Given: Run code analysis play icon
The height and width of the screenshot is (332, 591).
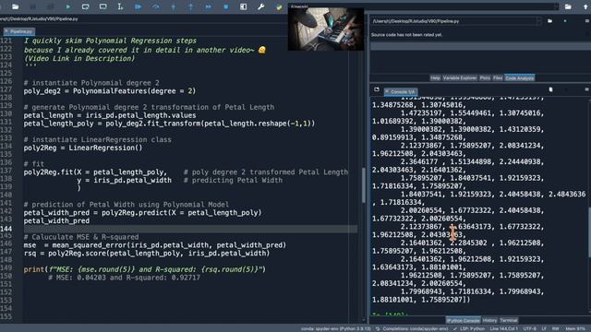Looking at the screenshot, I should [565, 21].
